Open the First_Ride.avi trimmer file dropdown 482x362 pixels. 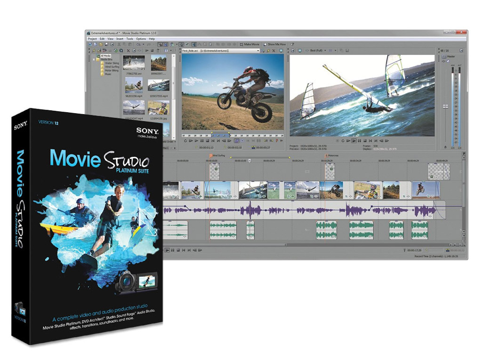257,50
